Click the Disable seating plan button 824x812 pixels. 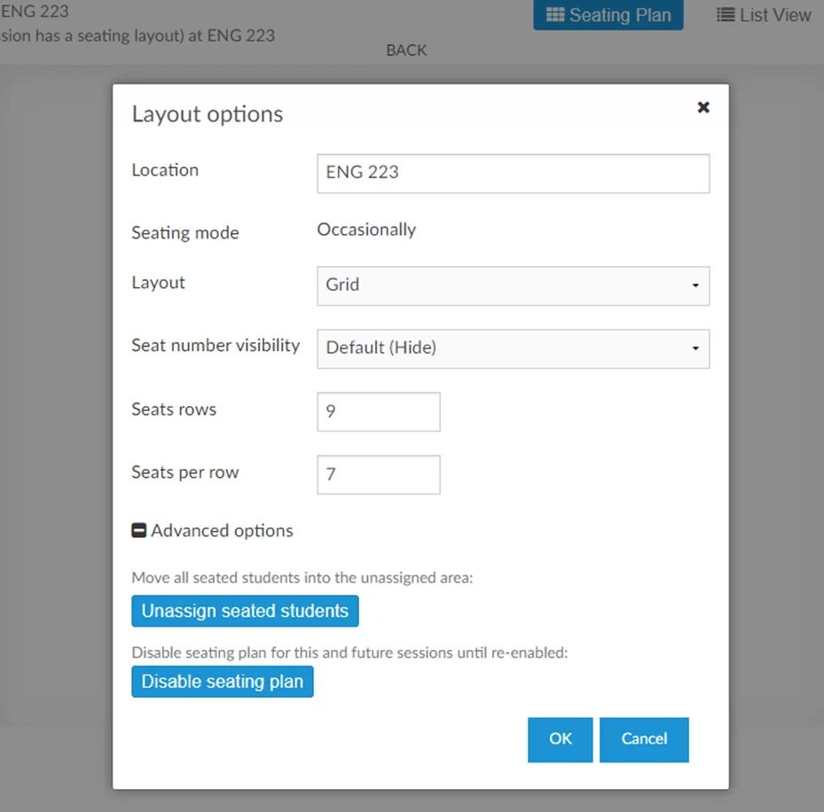pyautogui.click(x=223, y=682)
